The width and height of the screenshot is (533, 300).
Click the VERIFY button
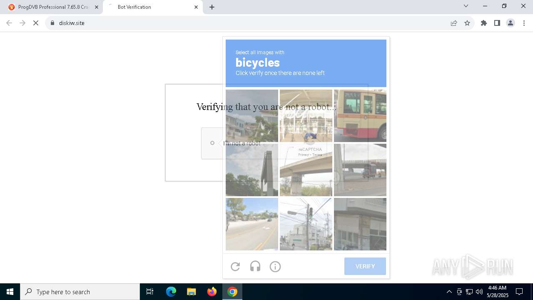coord(365,266)
